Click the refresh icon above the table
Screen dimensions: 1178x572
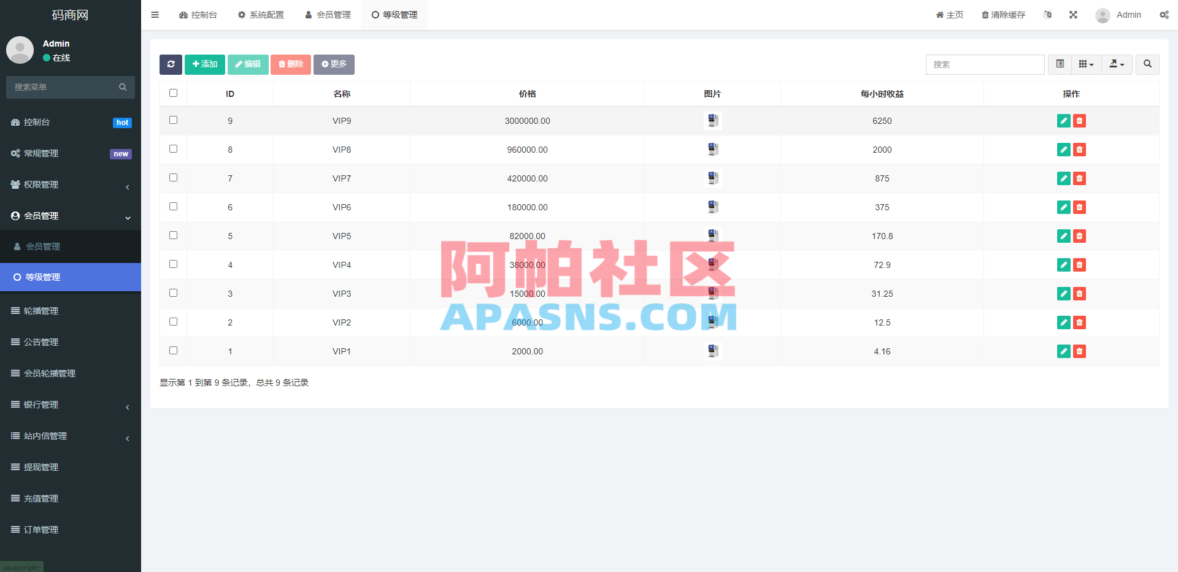[x=171, y=64]
